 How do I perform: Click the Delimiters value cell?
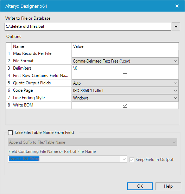tap(125, 68)
